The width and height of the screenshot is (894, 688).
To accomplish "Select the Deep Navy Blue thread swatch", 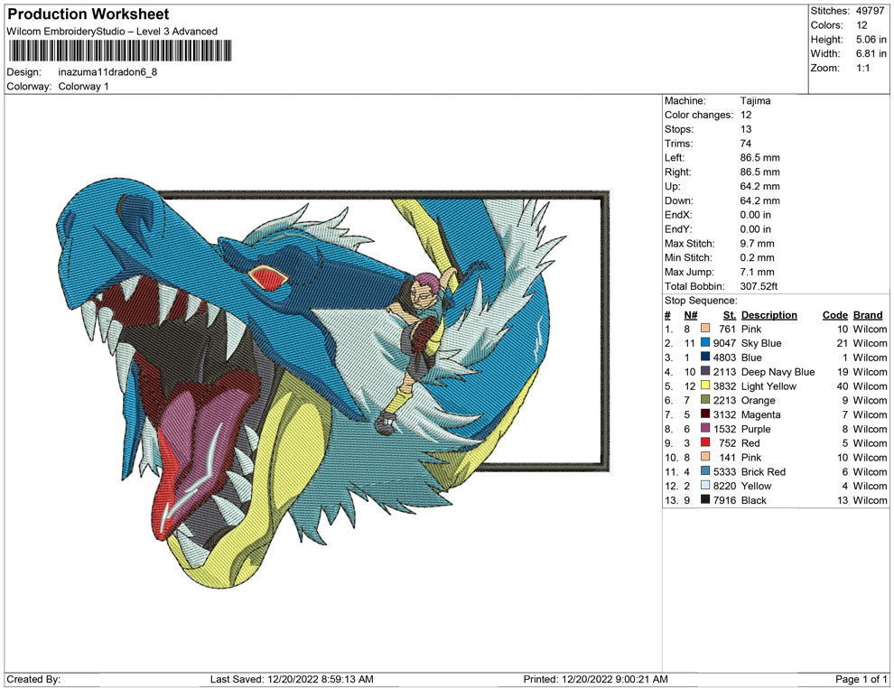I will pyautogui.click(x=703, y=372).
